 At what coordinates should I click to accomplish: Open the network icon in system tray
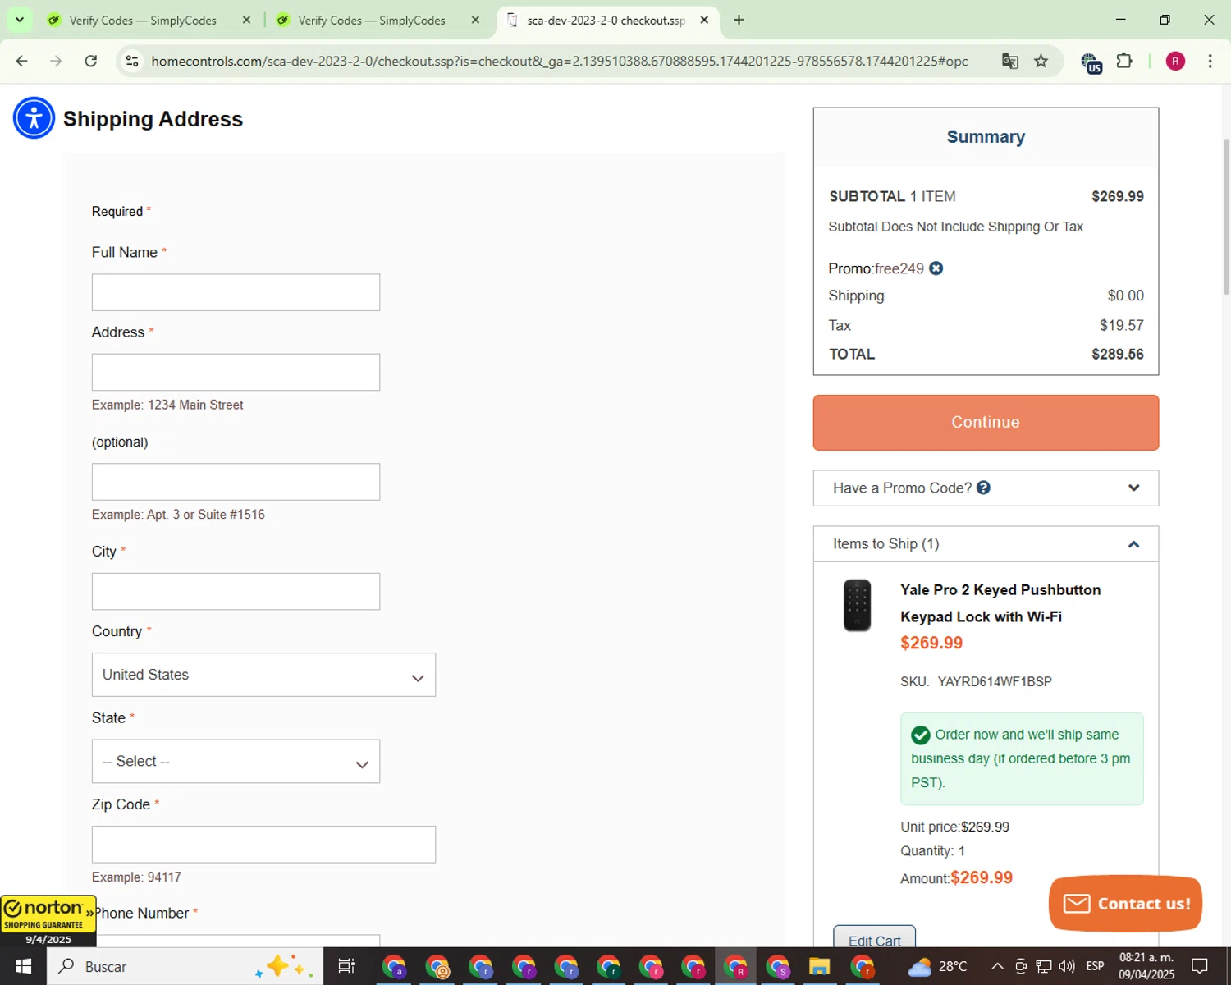pos(1043,966)
